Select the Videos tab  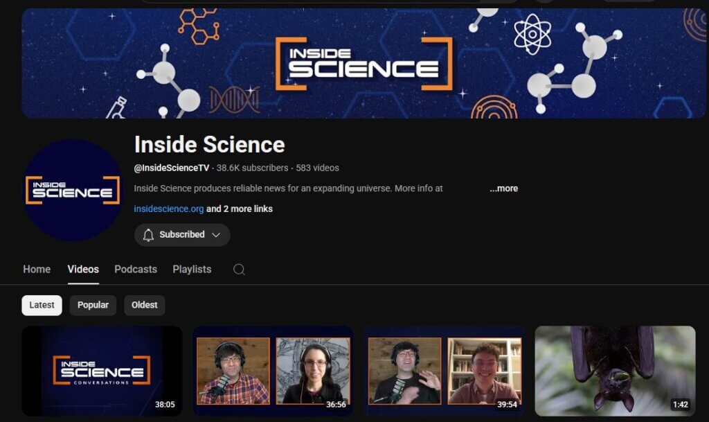click(x=83, y=269)
